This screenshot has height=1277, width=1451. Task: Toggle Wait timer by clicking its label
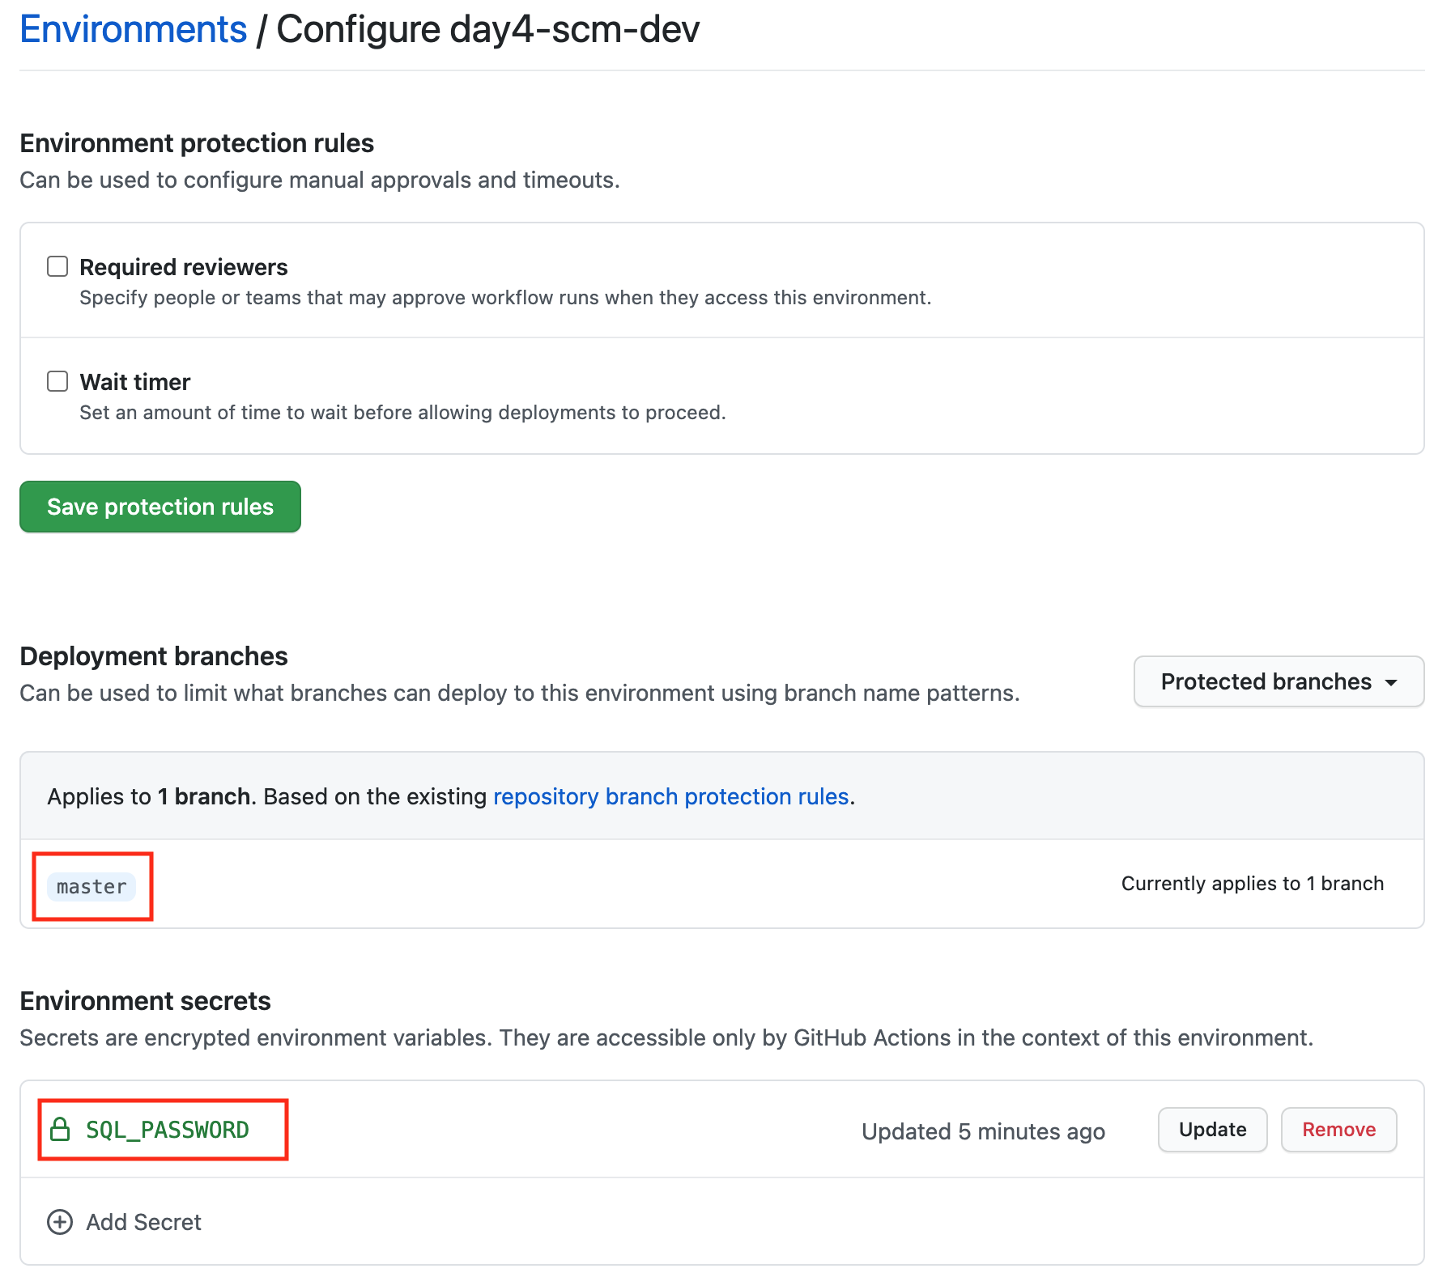134,381
